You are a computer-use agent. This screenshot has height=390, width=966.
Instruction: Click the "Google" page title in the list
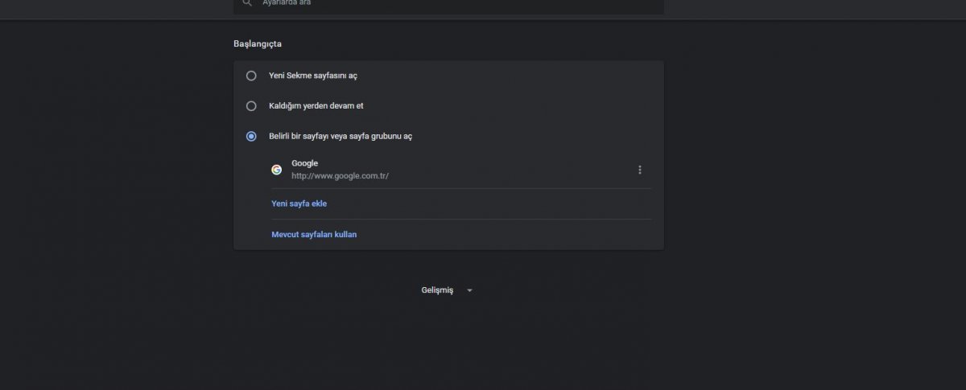click(x=304, y=163)
